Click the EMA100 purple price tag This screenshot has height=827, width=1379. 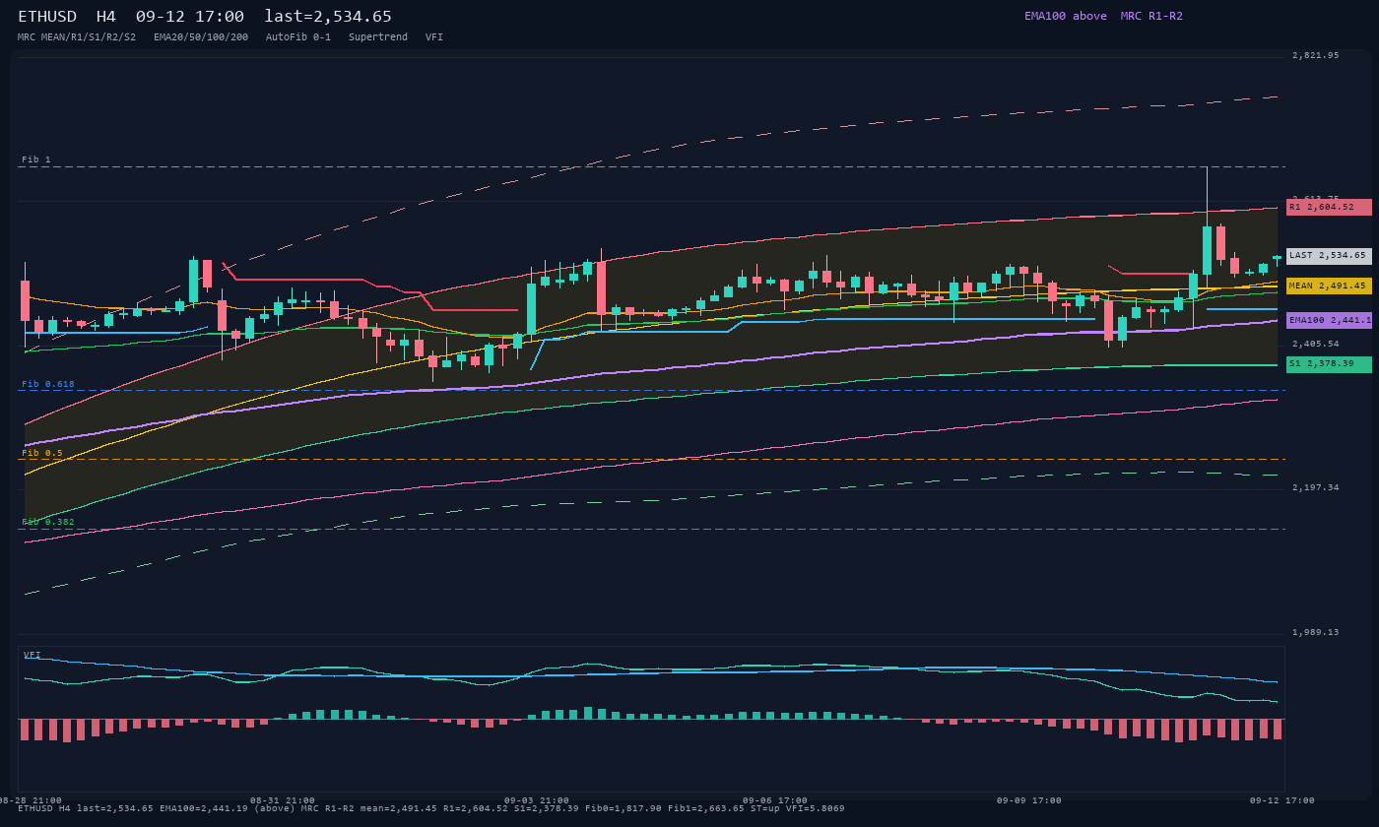(1329, 320)
